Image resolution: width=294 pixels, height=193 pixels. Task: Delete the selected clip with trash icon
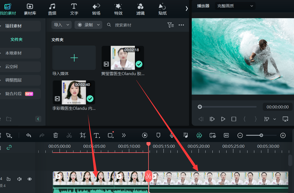(x=56, y=135)
